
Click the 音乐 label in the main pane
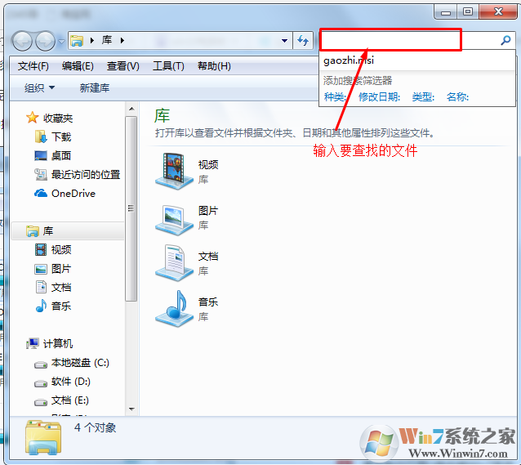pyautogui.click(x=208, y=302)
